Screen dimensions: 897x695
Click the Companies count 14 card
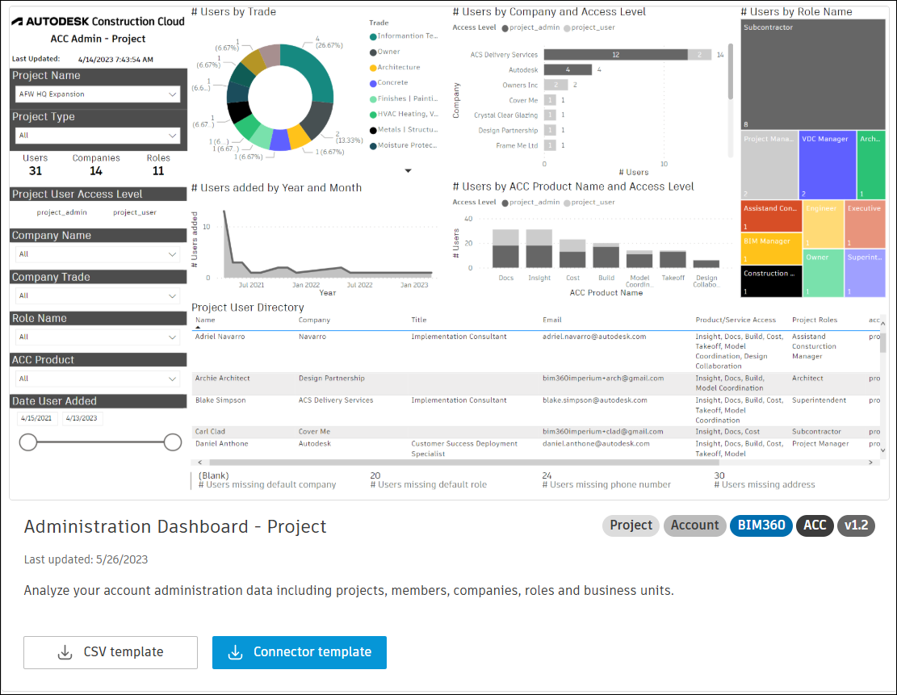(96, 165)
